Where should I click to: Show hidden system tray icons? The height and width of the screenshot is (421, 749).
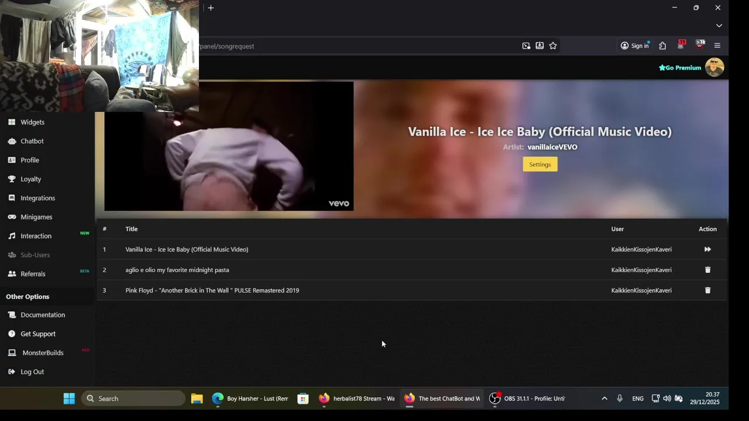click(604, 399)
